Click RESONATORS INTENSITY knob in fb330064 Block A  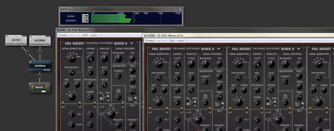pyautogui.click(x=206, y=81)
